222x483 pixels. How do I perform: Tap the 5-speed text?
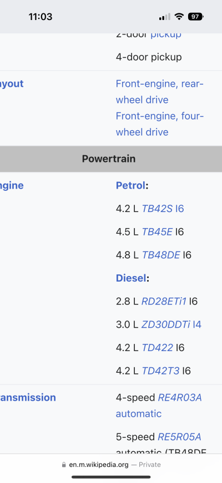pyautogui.click(x=135, y=437)
